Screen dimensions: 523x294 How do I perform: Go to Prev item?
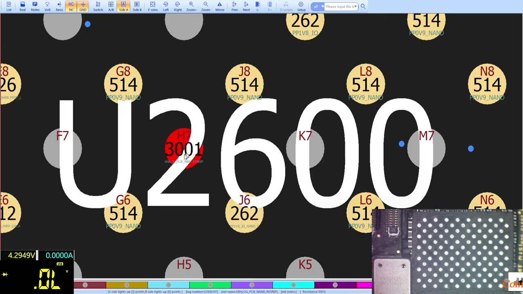(x=235, y=6)
